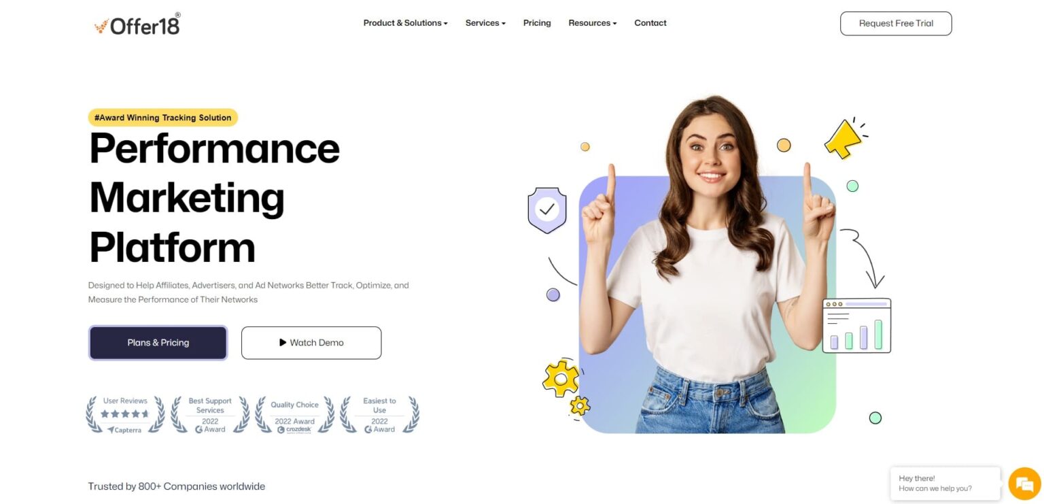Click the Capterra logo beneath the star rating

pyautogui.click(x=125, y=430)
